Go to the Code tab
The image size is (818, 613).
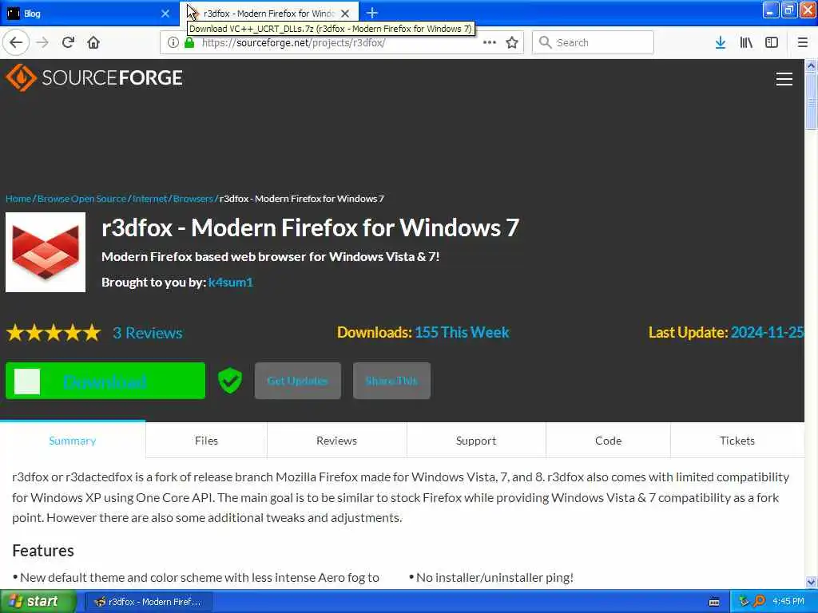tap(608, 441)
